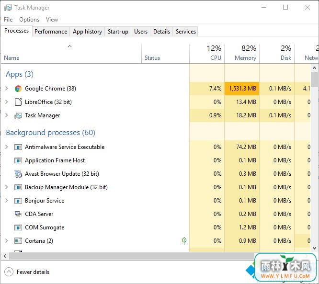Open the View menu
This screenshot has height=284, width=319.
pos(52,20)
